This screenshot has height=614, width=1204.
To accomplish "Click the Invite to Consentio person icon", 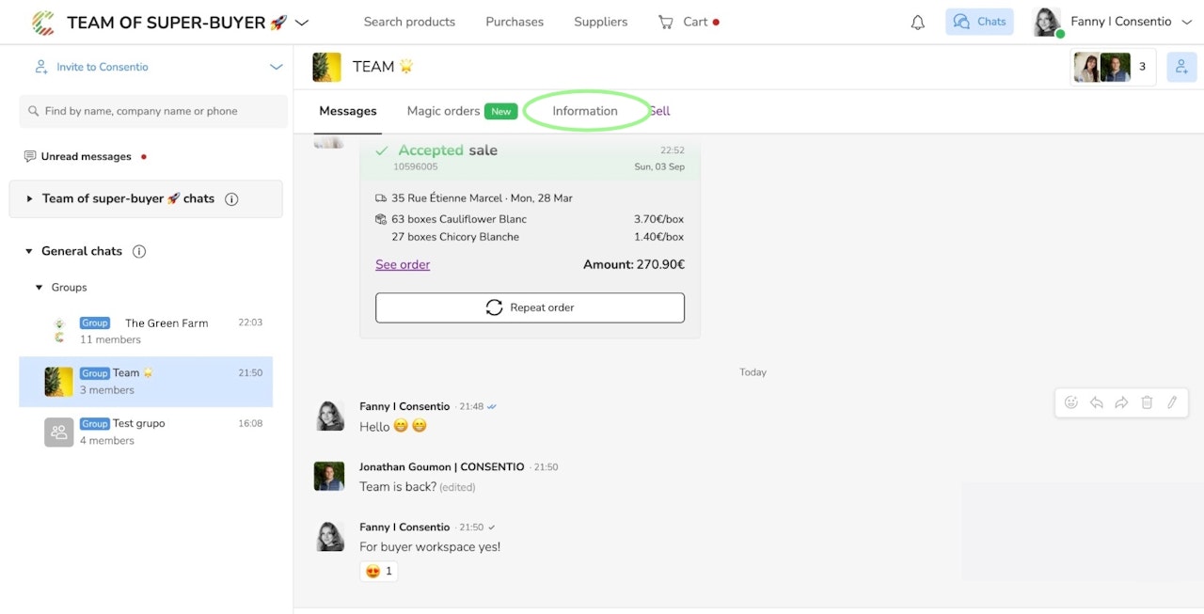I will coord(41,67).
